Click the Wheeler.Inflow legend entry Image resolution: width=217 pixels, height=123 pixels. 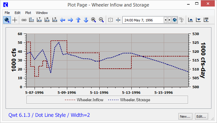[x=84, y=100]
